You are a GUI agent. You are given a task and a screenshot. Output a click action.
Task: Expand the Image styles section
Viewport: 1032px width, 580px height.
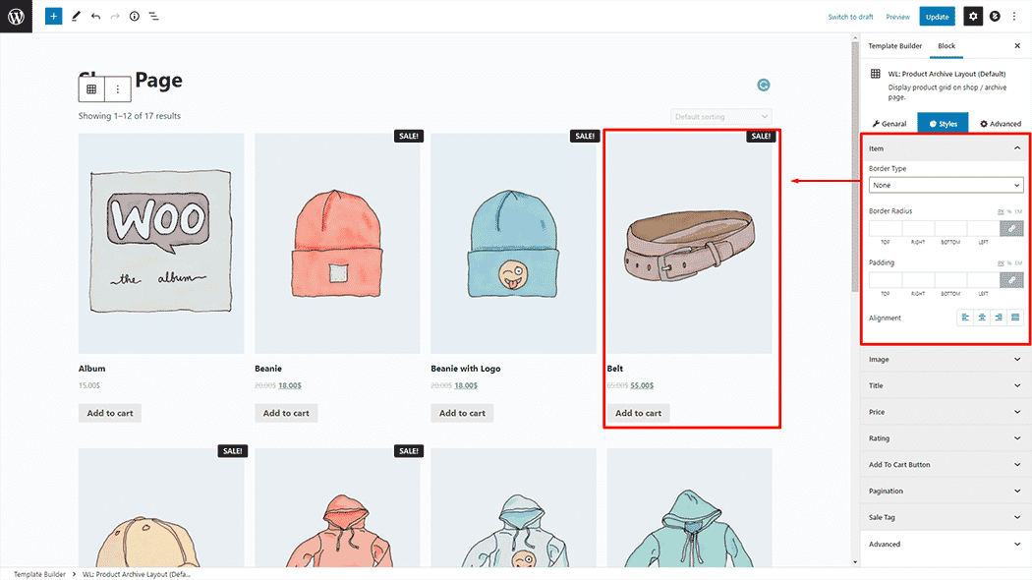point(946,360)
